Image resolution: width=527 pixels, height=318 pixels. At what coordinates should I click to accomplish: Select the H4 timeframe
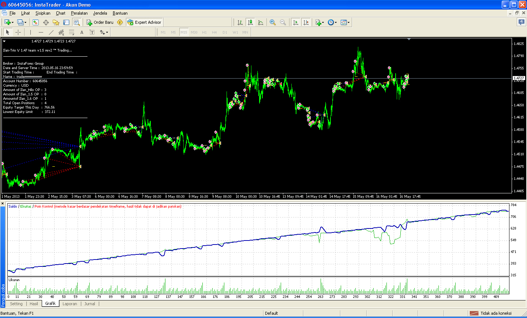[x=214, y=32]
